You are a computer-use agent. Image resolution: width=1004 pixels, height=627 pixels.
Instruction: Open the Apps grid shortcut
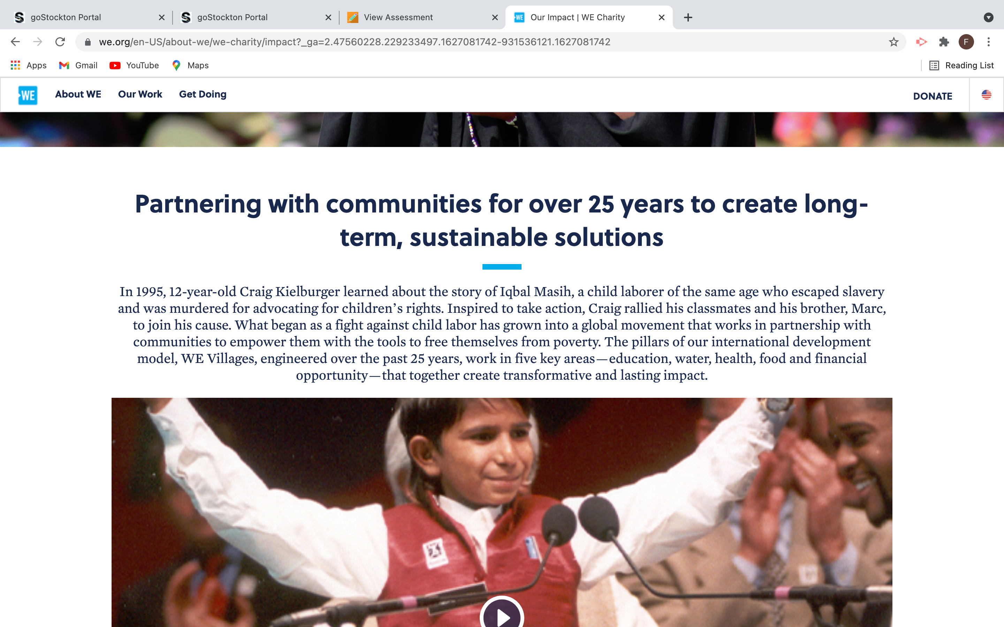point(28,65)
